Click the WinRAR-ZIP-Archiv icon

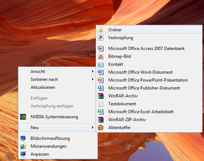(x=101, y=120)
